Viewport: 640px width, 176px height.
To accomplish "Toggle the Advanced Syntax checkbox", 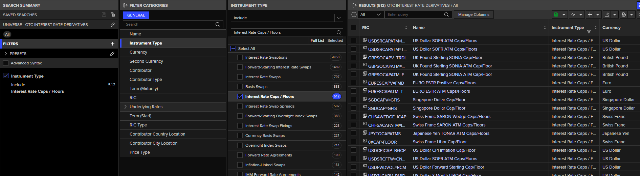I will coord(6,63).
